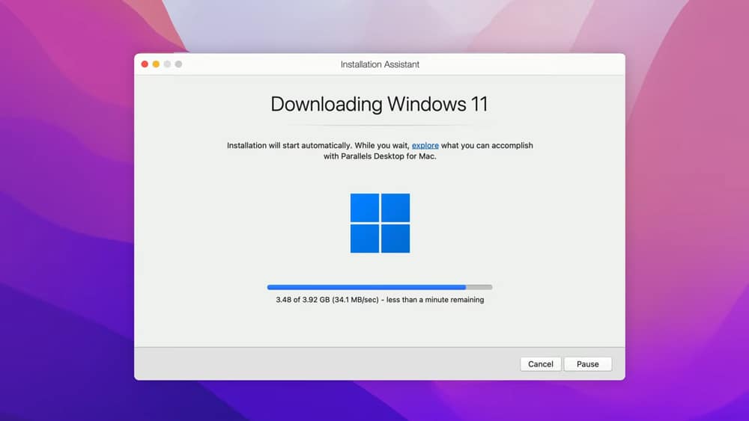Click the blue filled part of progress bar
The width and height of the screenshot is (749, 421).
(x=366, y=287)
